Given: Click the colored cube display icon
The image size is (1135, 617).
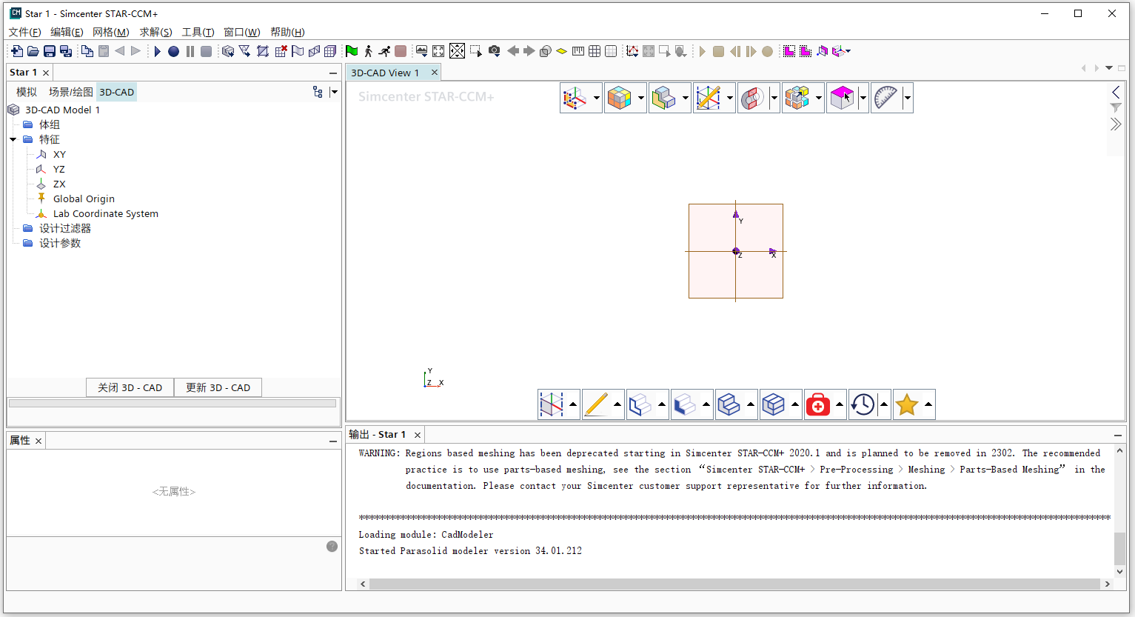Looking at the screenshot, I should tap(619, 98).
